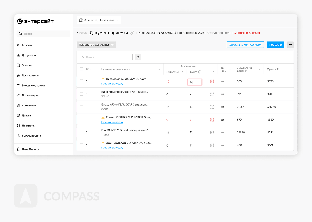Screen dimensions: 312x222
Task: Click the Провести button
Action: pyautogui.click(x=275, y=45)
